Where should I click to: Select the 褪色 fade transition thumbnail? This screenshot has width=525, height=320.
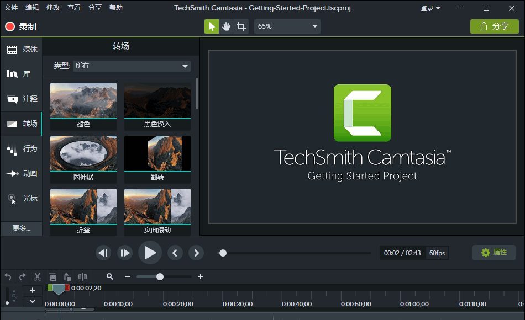(x=83, y=106)
